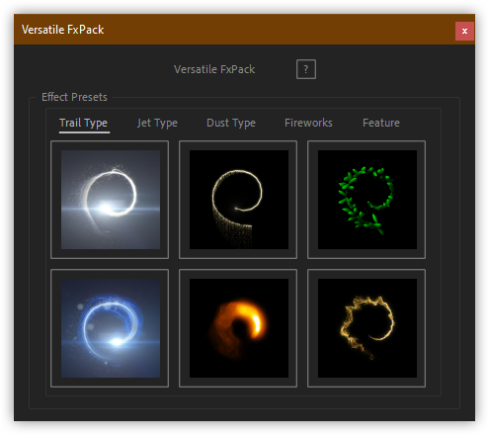The image size is (489, 435).
Task: Choose the sparkling dust spiral trail preset
Action: coord(239,200)
